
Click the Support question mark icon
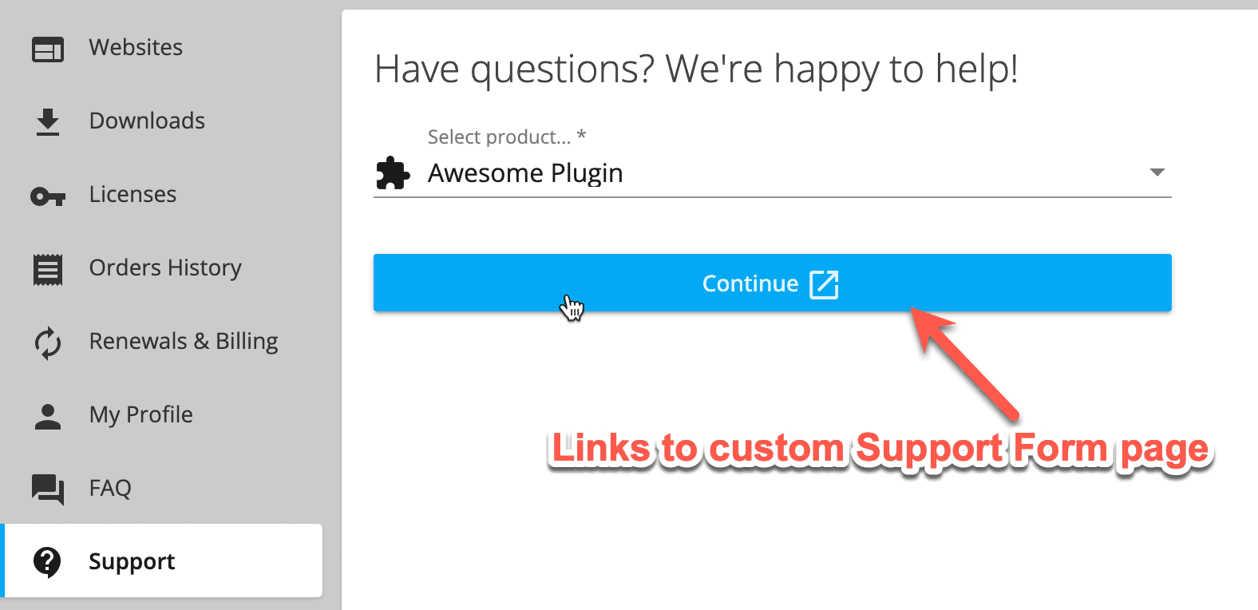(48, 562)
